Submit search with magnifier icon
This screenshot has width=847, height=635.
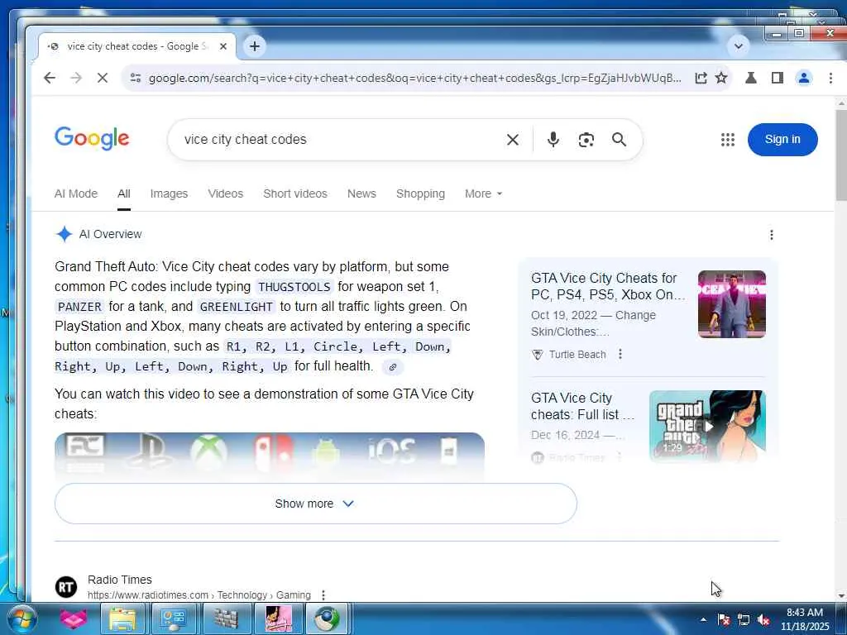click(619, 140)
